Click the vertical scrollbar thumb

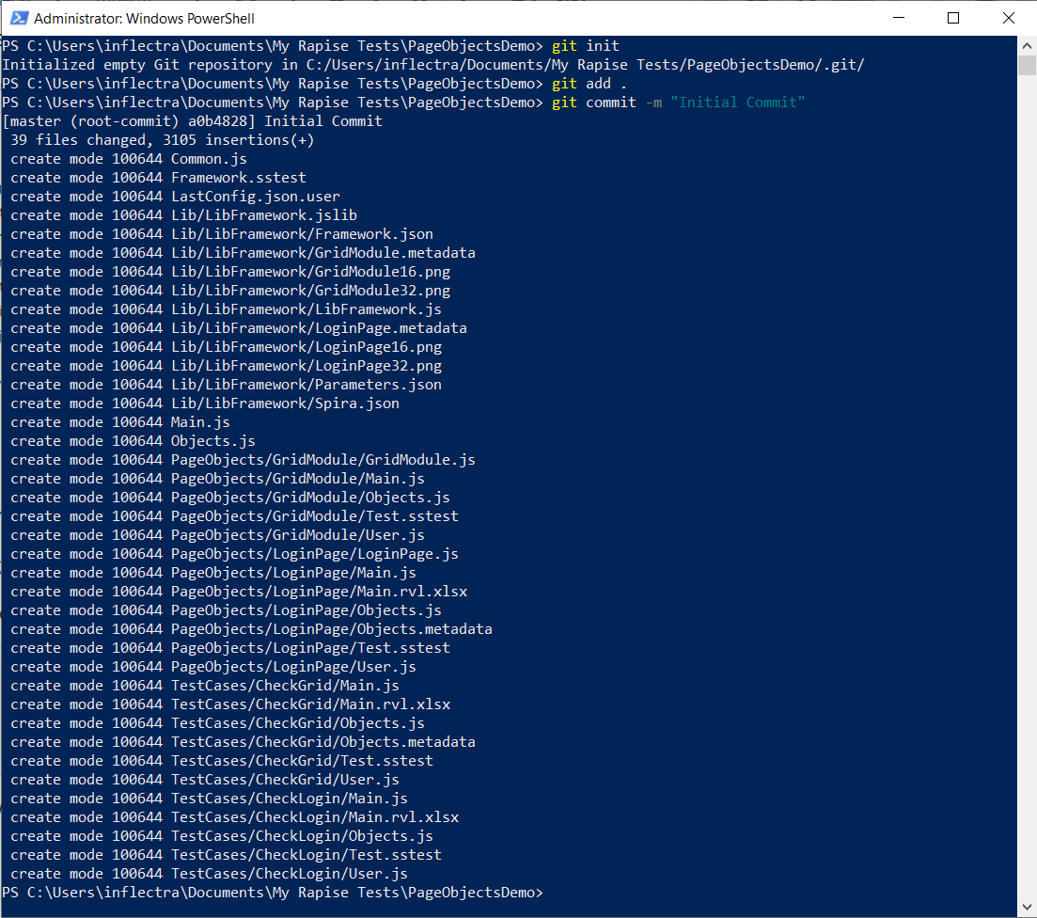click(x=1027, y=64)
